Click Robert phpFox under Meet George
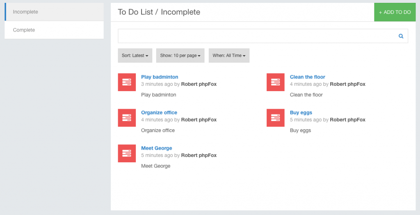 [x=199, y=155]
